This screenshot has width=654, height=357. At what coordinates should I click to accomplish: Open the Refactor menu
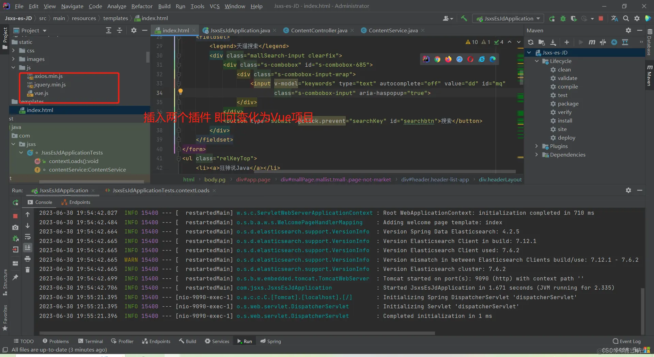coord(142,6)
